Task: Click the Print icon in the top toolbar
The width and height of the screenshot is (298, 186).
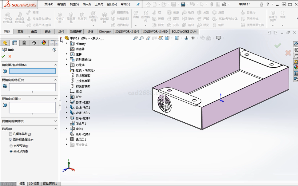Action: point(183,4)
